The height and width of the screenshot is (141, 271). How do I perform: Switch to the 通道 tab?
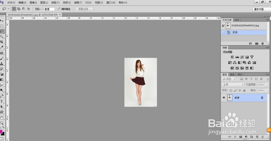232,74
